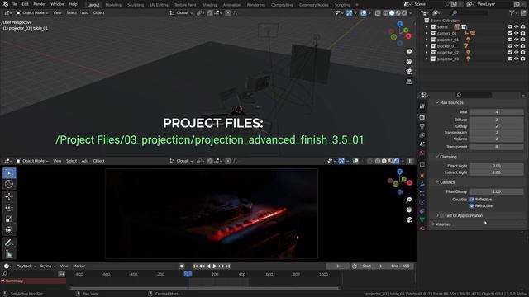Switch to the Shading workspace tab
Image resolution: width=529 pixels, height=297 pixels.
tap(209, 5)
